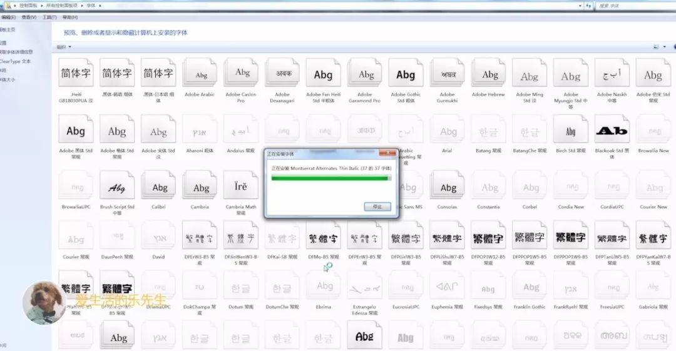
Task: Open the Adobe Hebrew font icon
Action: click(x=488, y=74)
